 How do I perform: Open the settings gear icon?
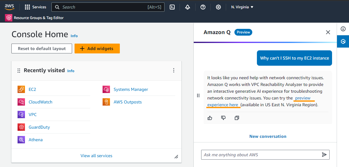pos(218,7)
